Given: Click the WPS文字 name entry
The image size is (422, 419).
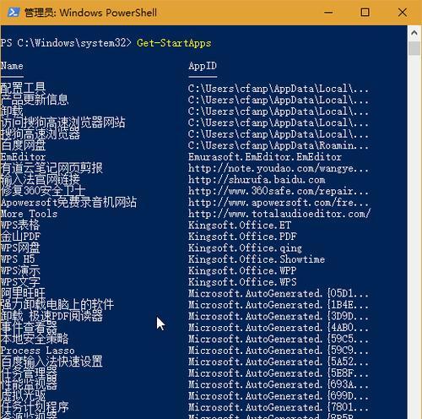Looking at the screenshot, I should click(x=20, y=282).
